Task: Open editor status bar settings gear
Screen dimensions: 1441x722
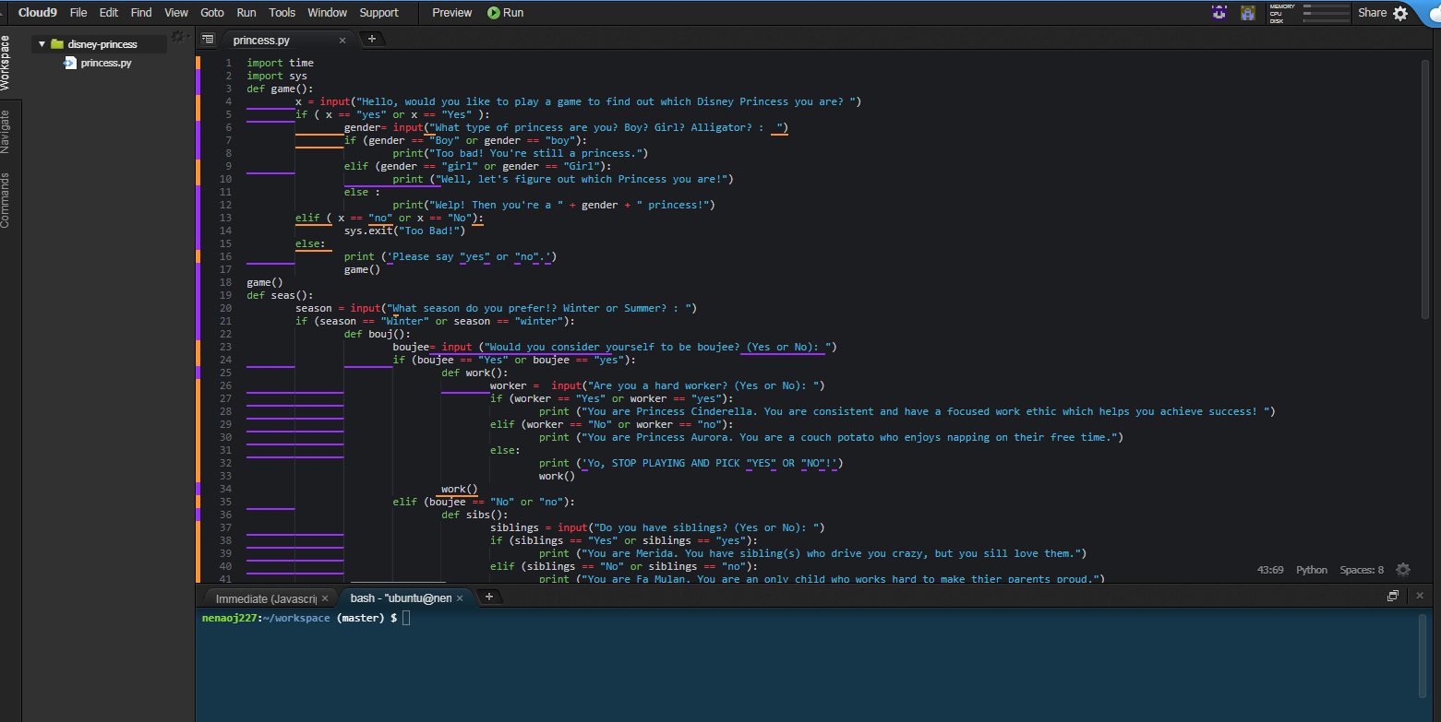Action: (1403, 570)
